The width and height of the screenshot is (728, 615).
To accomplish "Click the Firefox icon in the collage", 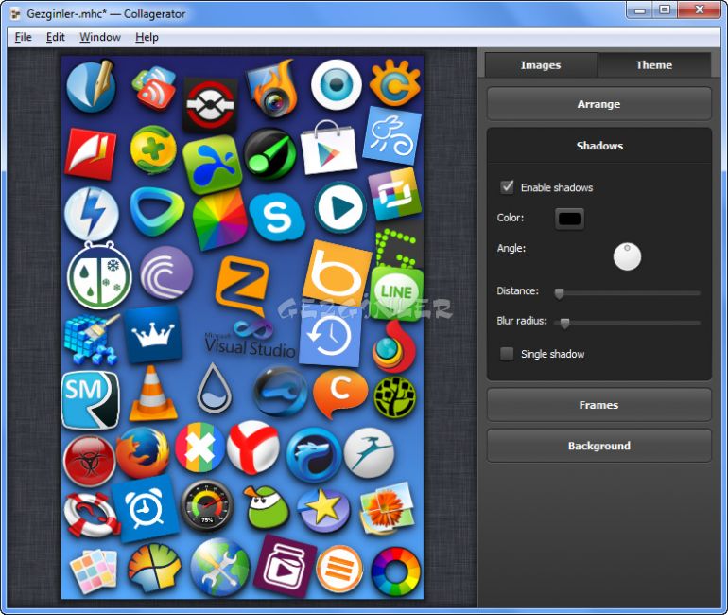I will pyautogui.click(x=143, y=453).
